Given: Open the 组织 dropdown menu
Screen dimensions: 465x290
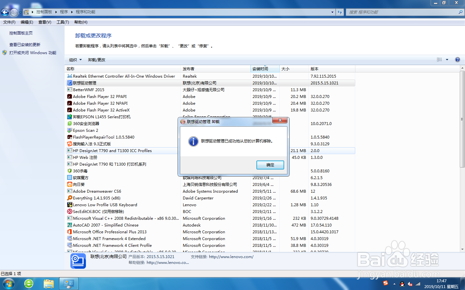Looking at the screenshot, I should [75, 60].
